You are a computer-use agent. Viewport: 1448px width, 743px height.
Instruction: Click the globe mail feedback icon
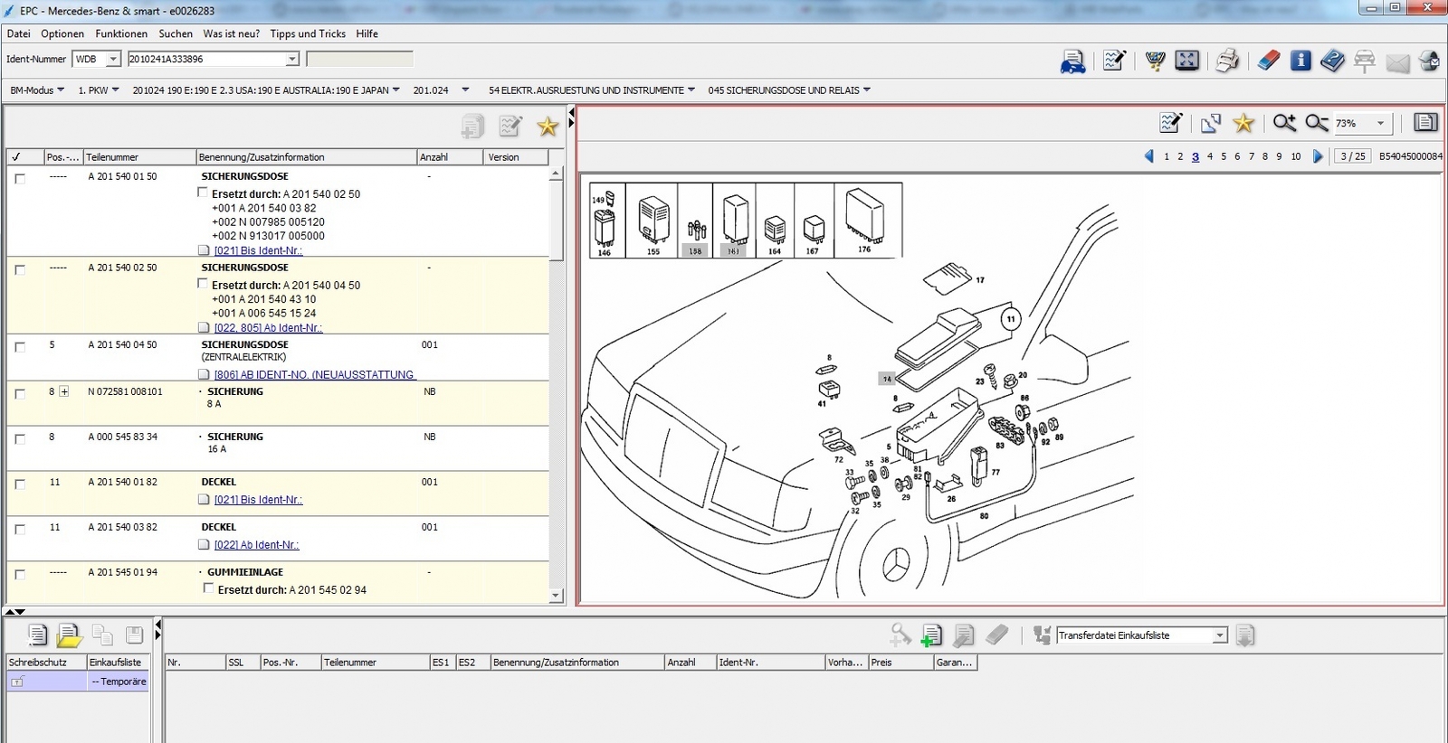pos(1430,61)
